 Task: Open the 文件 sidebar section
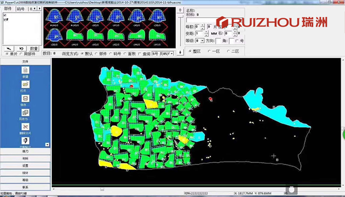pyautogui.click(x=25, y=62)
